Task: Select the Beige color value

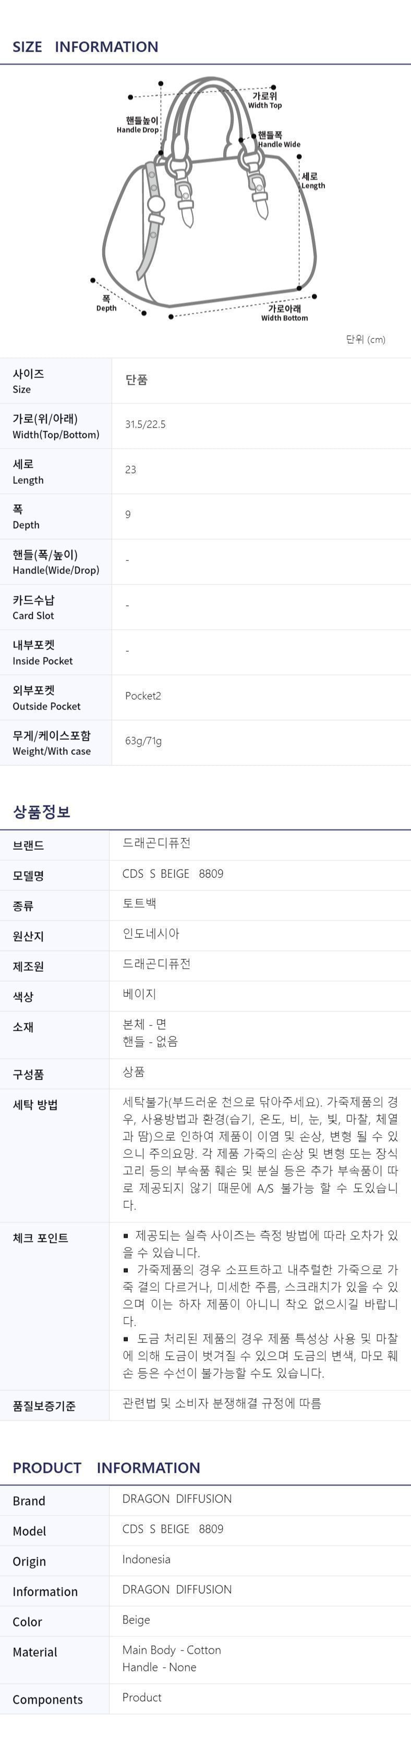Action: click(x=136, y=1619)
